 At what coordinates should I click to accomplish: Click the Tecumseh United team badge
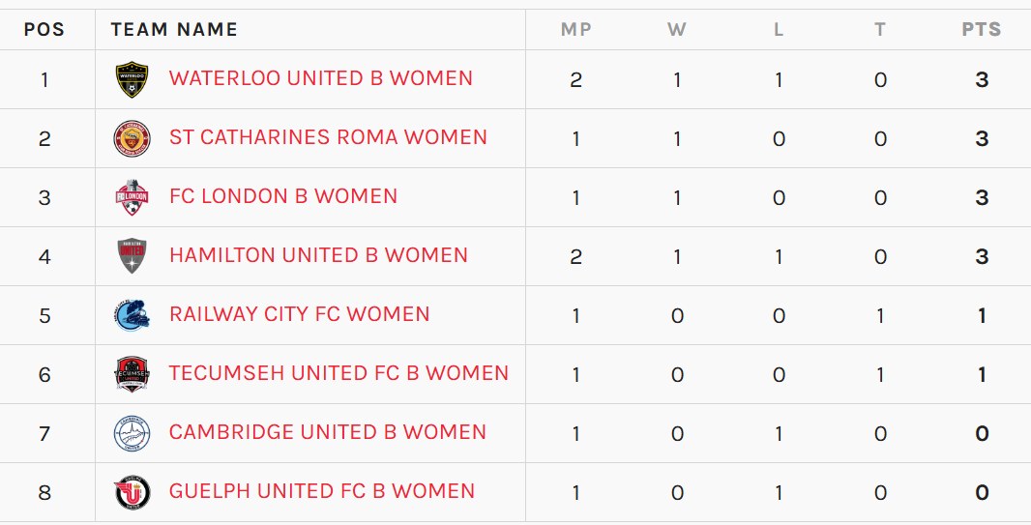(132, 374)
